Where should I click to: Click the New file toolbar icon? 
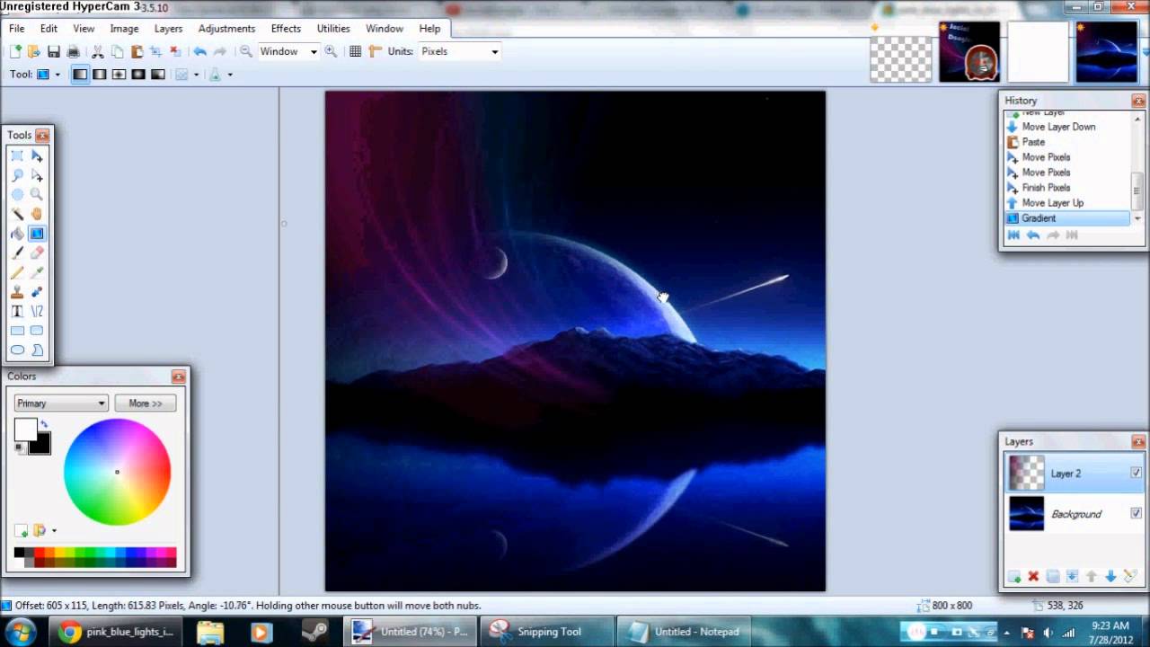pyautogui.click(x=15, y=51)
